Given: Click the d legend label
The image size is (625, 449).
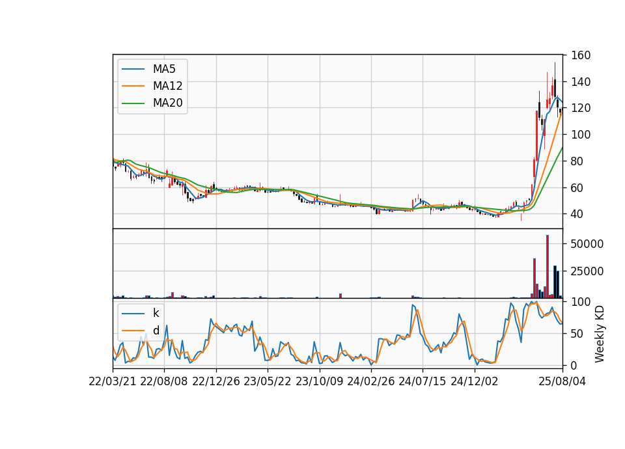Looking at the screenshot, I should [156, 331].
